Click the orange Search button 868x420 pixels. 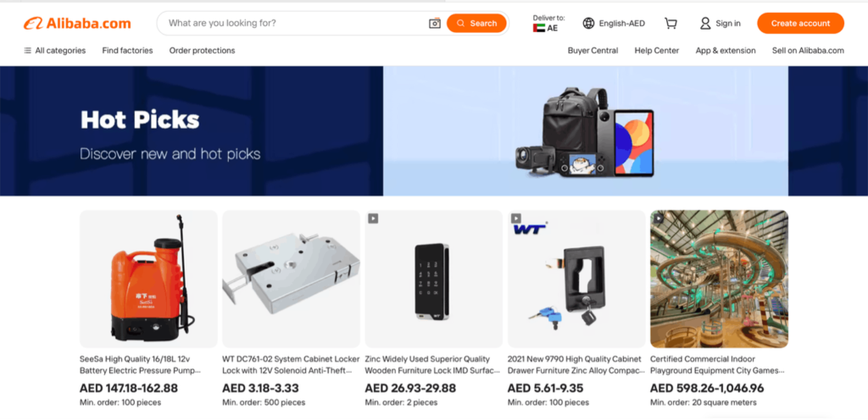point(476,23)
